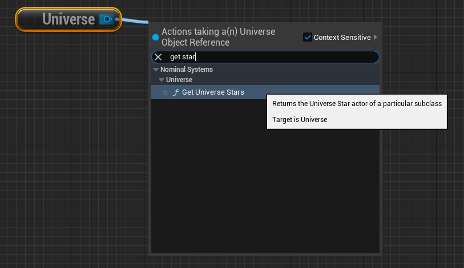Click the 'get star' search field

(265, 57)
